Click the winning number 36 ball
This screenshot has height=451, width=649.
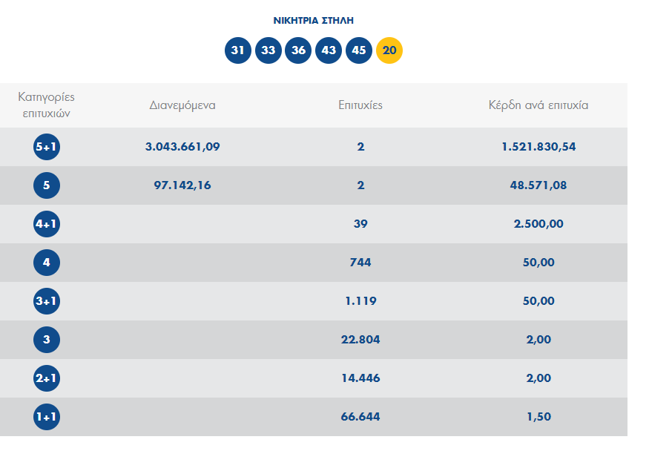(299, 50)
